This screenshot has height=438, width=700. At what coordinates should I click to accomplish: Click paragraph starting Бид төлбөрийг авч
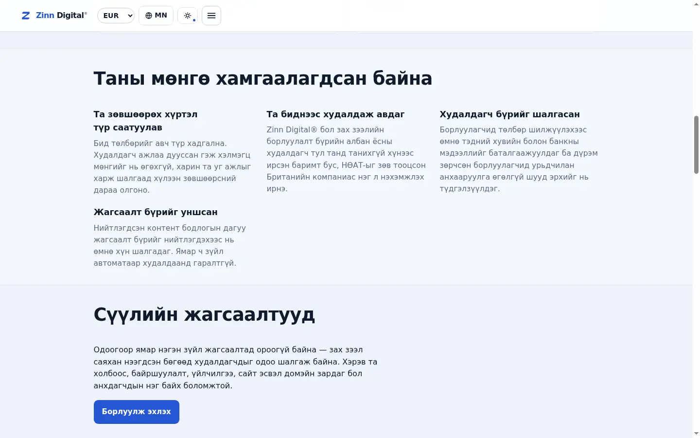(x=173, y=167)
